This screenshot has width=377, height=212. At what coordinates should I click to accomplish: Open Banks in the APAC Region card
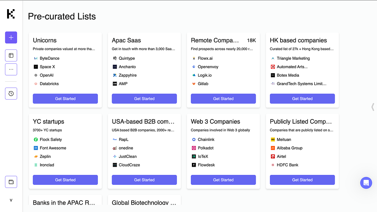click(64, 202)
